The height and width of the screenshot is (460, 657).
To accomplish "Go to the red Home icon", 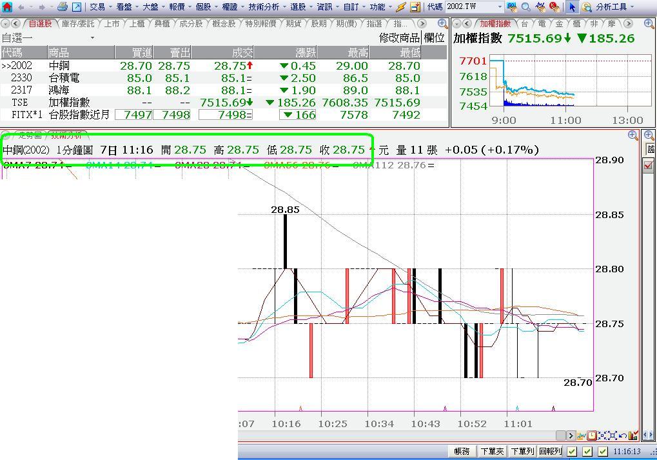I will point(6,6).
